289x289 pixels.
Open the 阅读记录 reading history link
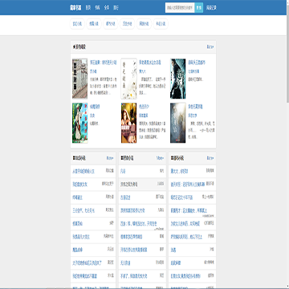coord(211,8)
